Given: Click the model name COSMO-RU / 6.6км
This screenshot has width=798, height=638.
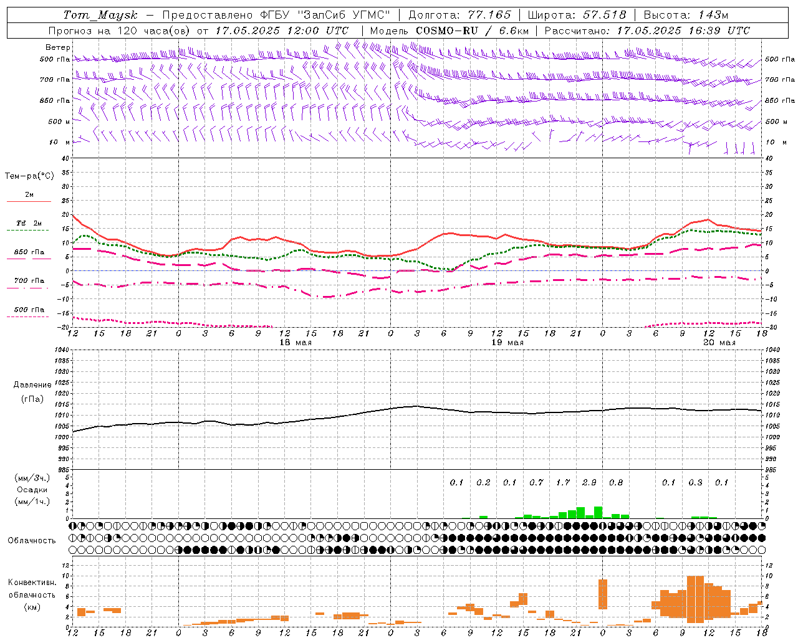Looking at the screenshot, I should (x=472, y=31).
